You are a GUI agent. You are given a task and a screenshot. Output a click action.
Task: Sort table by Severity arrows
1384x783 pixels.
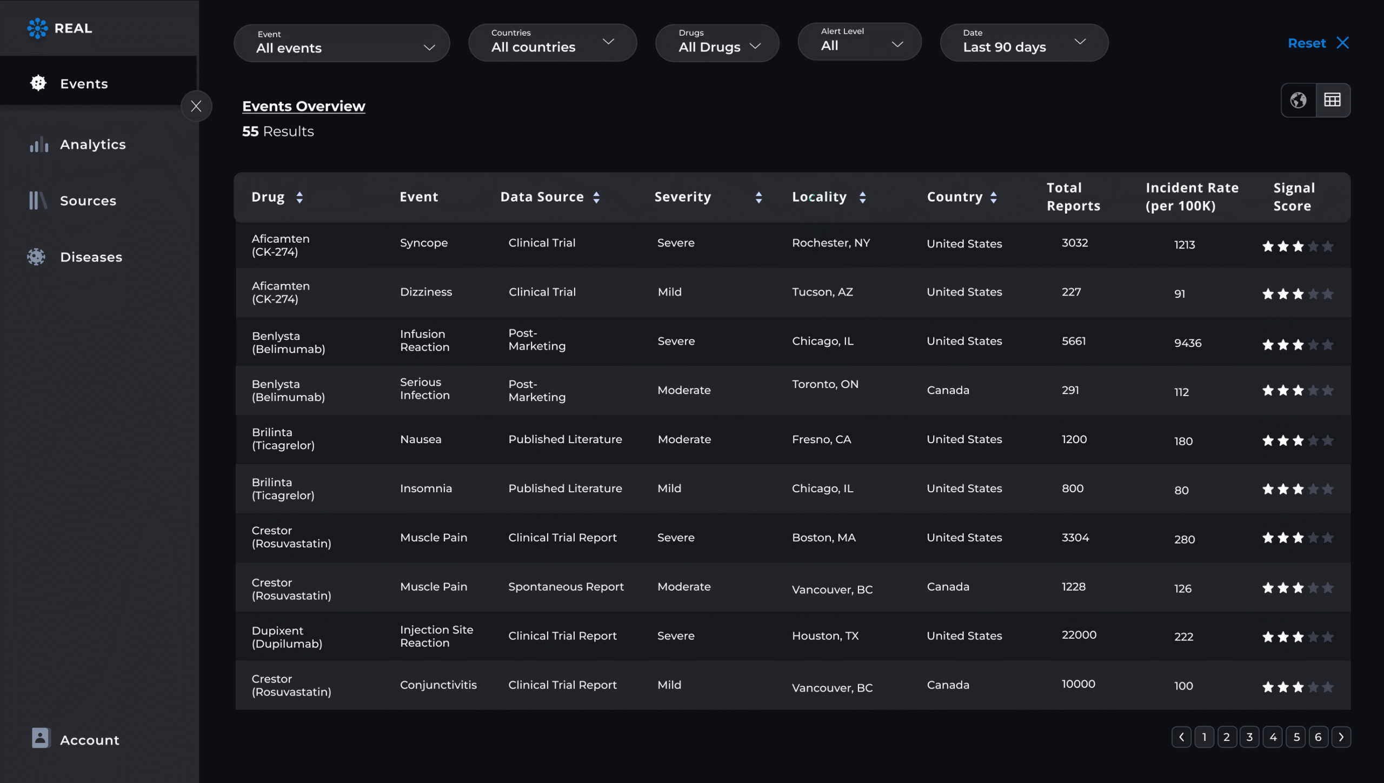click(759, 197)
